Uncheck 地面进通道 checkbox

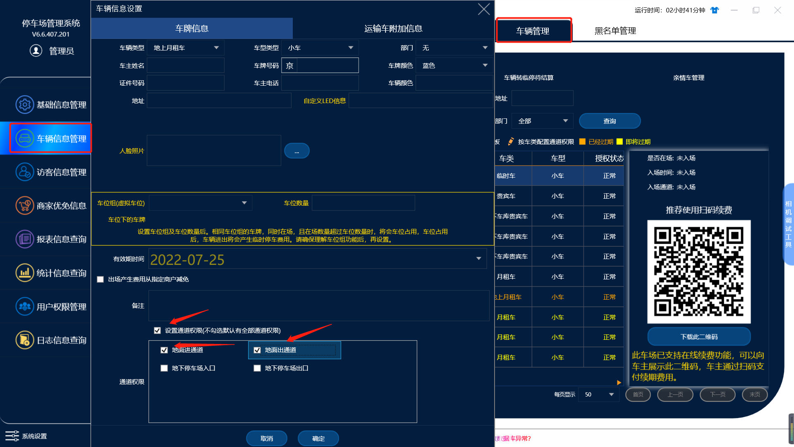[164, 350]
